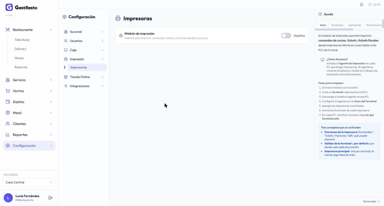Open Mesas in Restaurante menu
This screenshot has height=206, width=384.
pyautogui.click(x=19, y=58)
